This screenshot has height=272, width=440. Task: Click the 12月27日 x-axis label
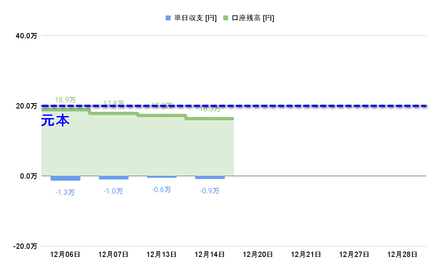tap(354, 254)
